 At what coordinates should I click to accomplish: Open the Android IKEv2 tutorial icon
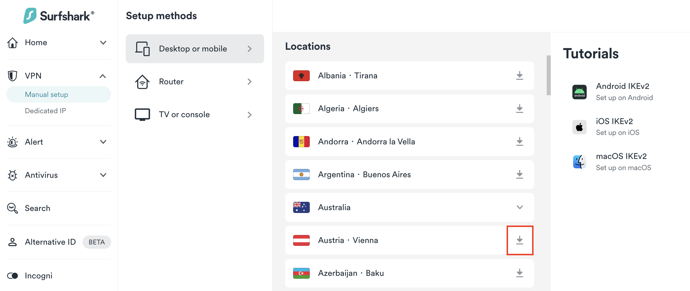coord(579,92)
